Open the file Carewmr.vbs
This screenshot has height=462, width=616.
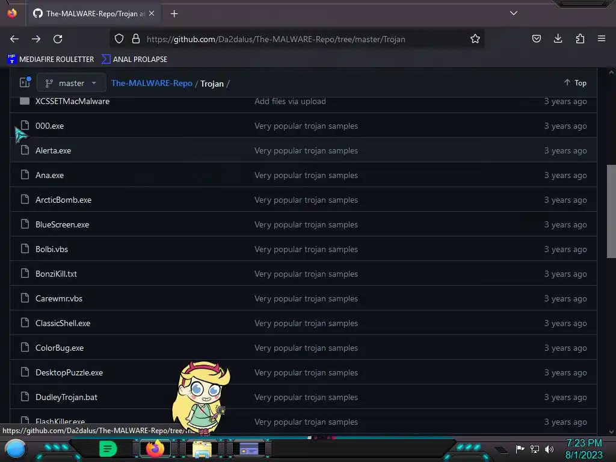pyautogui.click(x=59, y=298)
